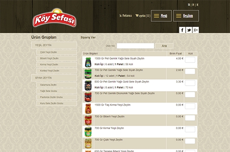Click the Birim Fiyat column header
This screenshot has width=230, height=152.
[176, 54]
